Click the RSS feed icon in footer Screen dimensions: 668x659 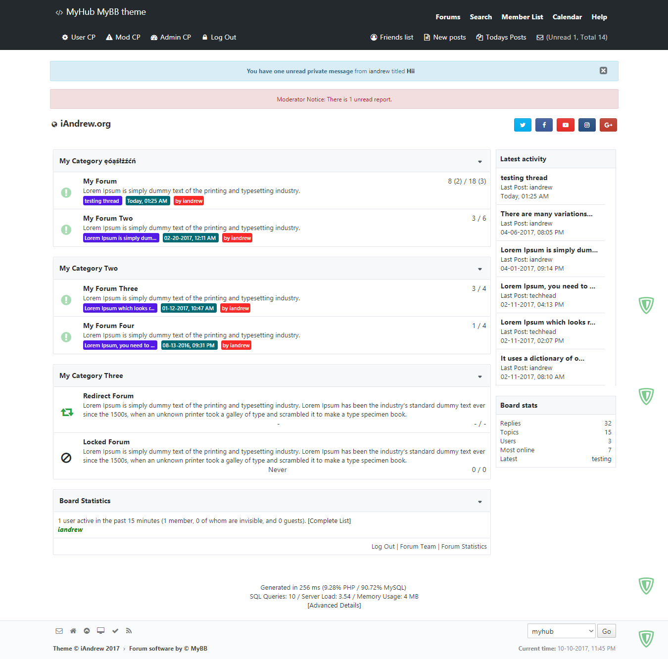tap(129, 631)
